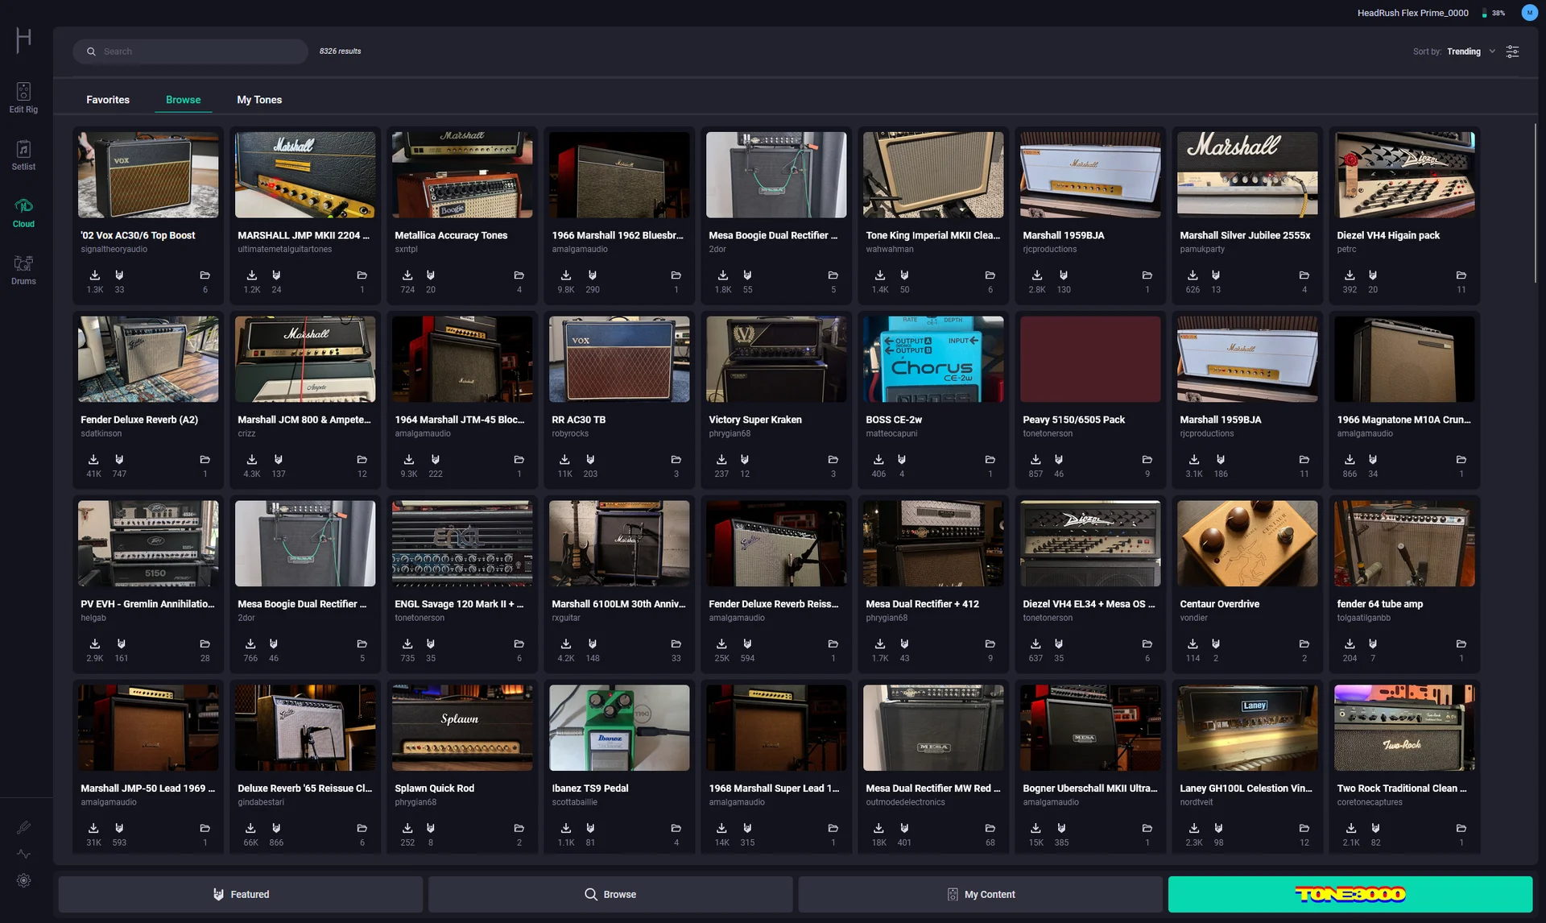This screenshot has height=923, width=1546.
Task: Click author name signaltheoryaudio
Action: [x=114, y=250]
